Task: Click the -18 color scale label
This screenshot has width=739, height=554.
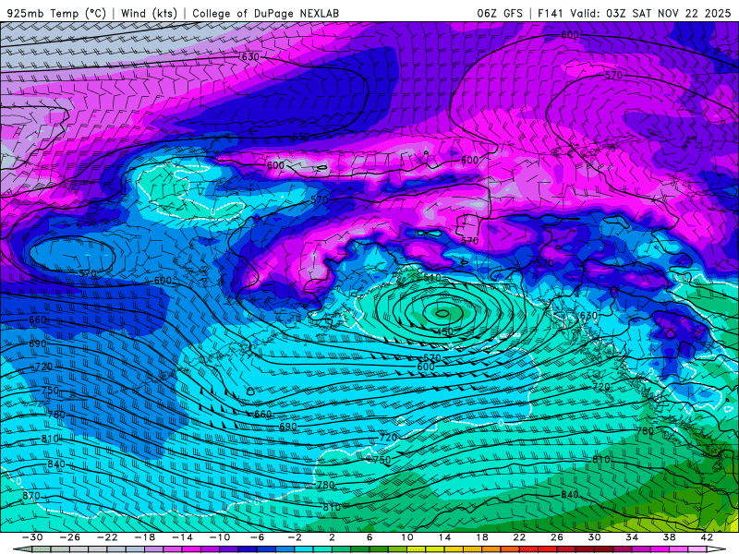Action: pyautogui.click(x=145, y=537)
